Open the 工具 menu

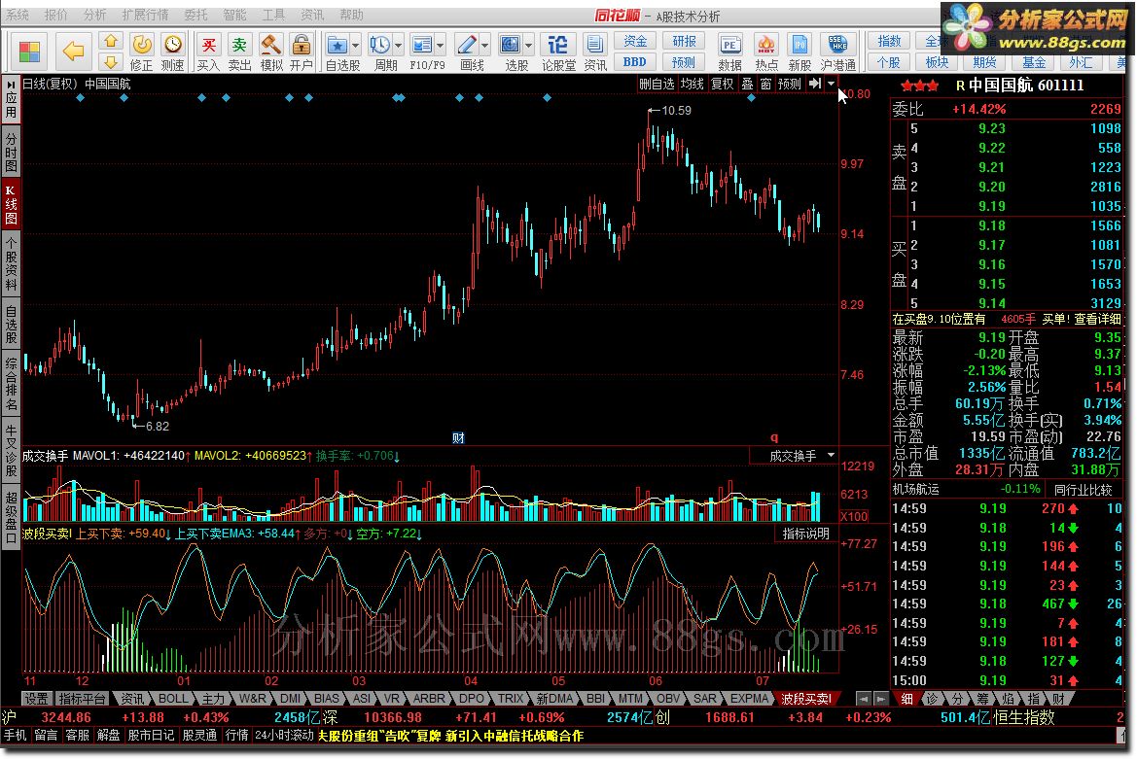pos(273,15)
